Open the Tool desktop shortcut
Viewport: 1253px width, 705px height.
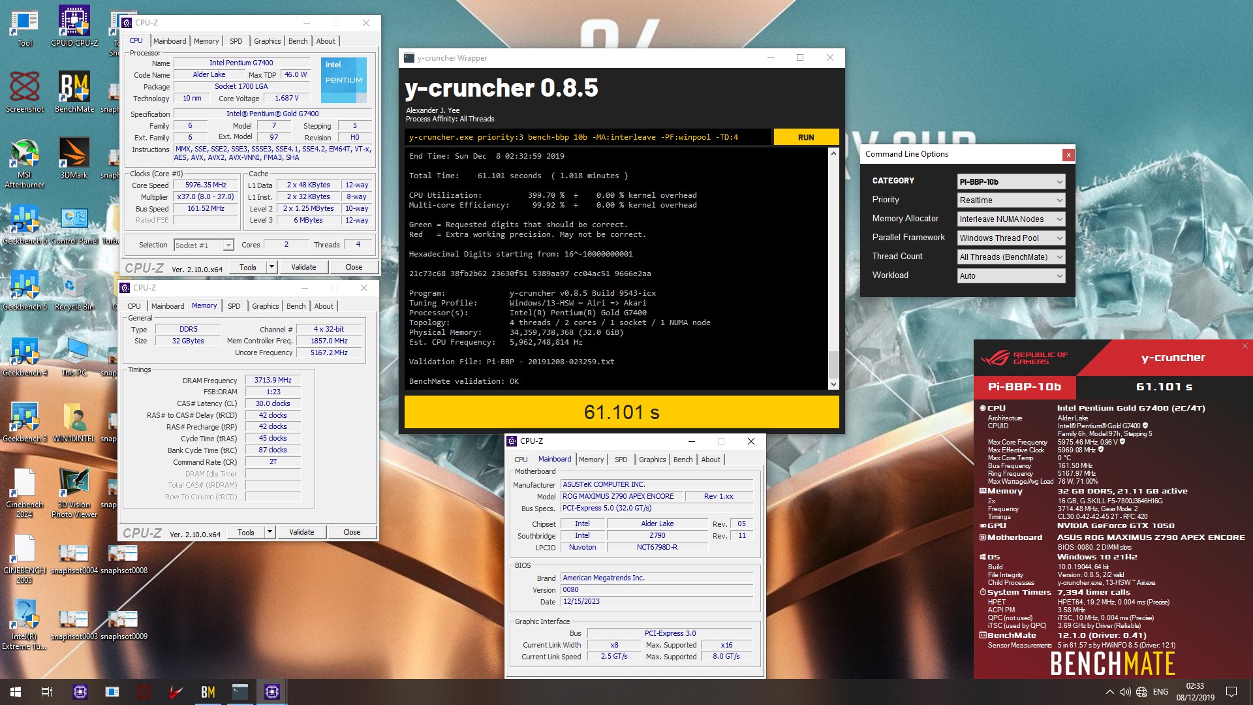[24, 26]
